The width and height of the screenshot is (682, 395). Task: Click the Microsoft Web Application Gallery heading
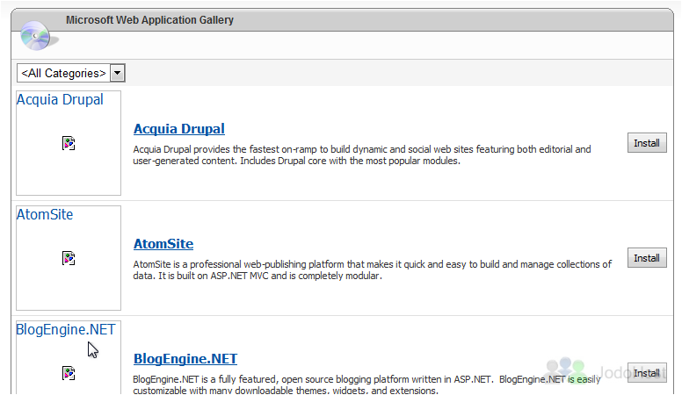pyautogui.click(x=149, y=20)
